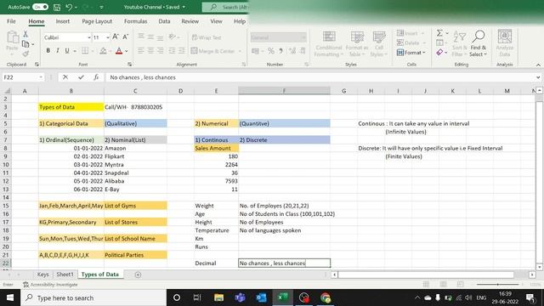Click the vertical scrollbar down arrow
The height and width of the screenshot is (306, 544).
coord(539,267)
